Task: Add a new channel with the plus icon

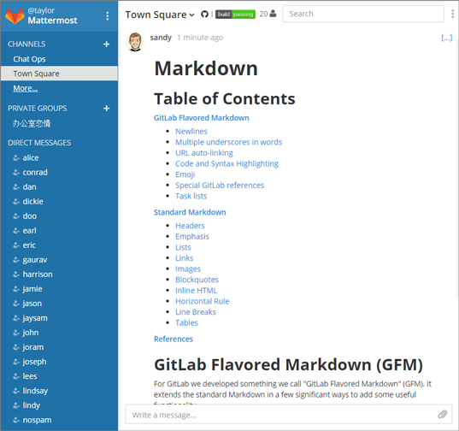Action: (107, 44)
